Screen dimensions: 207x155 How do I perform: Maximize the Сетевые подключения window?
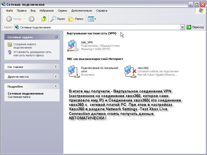197,4
